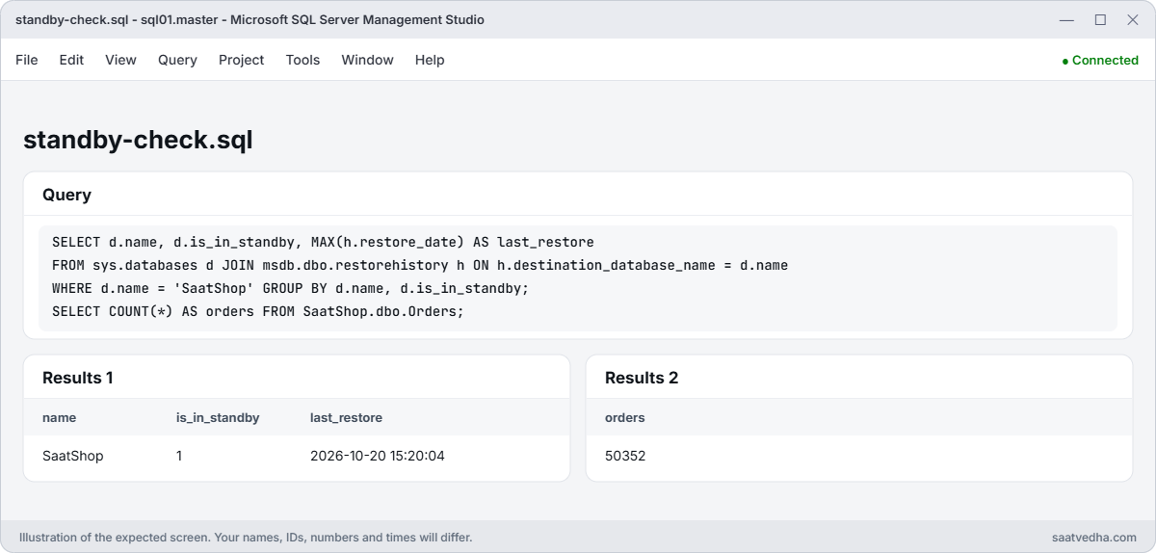Image resolution: width=1156 pixels, height=553 pixels.
Task: Click the standby-check.sql page heading
Action: point(138,140)
